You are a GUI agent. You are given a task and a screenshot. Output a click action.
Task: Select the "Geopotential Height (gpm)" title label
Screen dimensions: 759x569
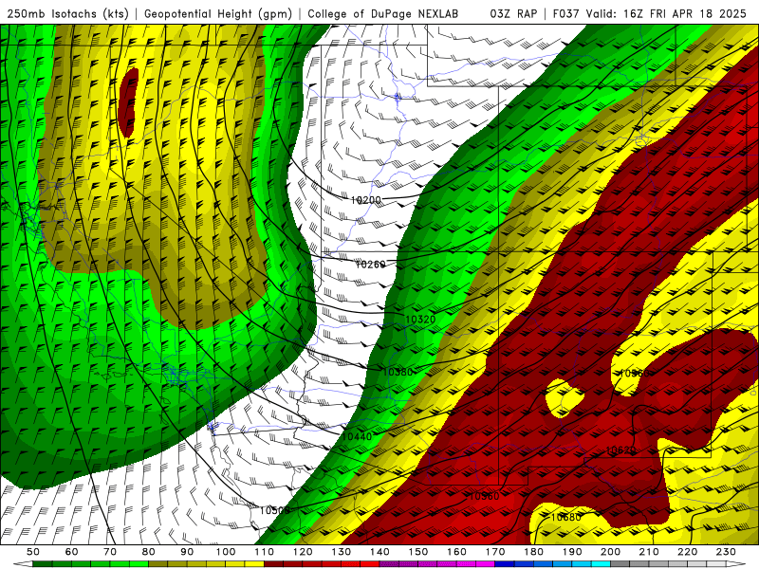tap(218, 13)
